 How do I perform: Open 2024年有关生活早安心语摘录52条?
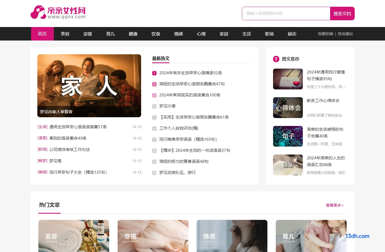(x=191, y=73)
